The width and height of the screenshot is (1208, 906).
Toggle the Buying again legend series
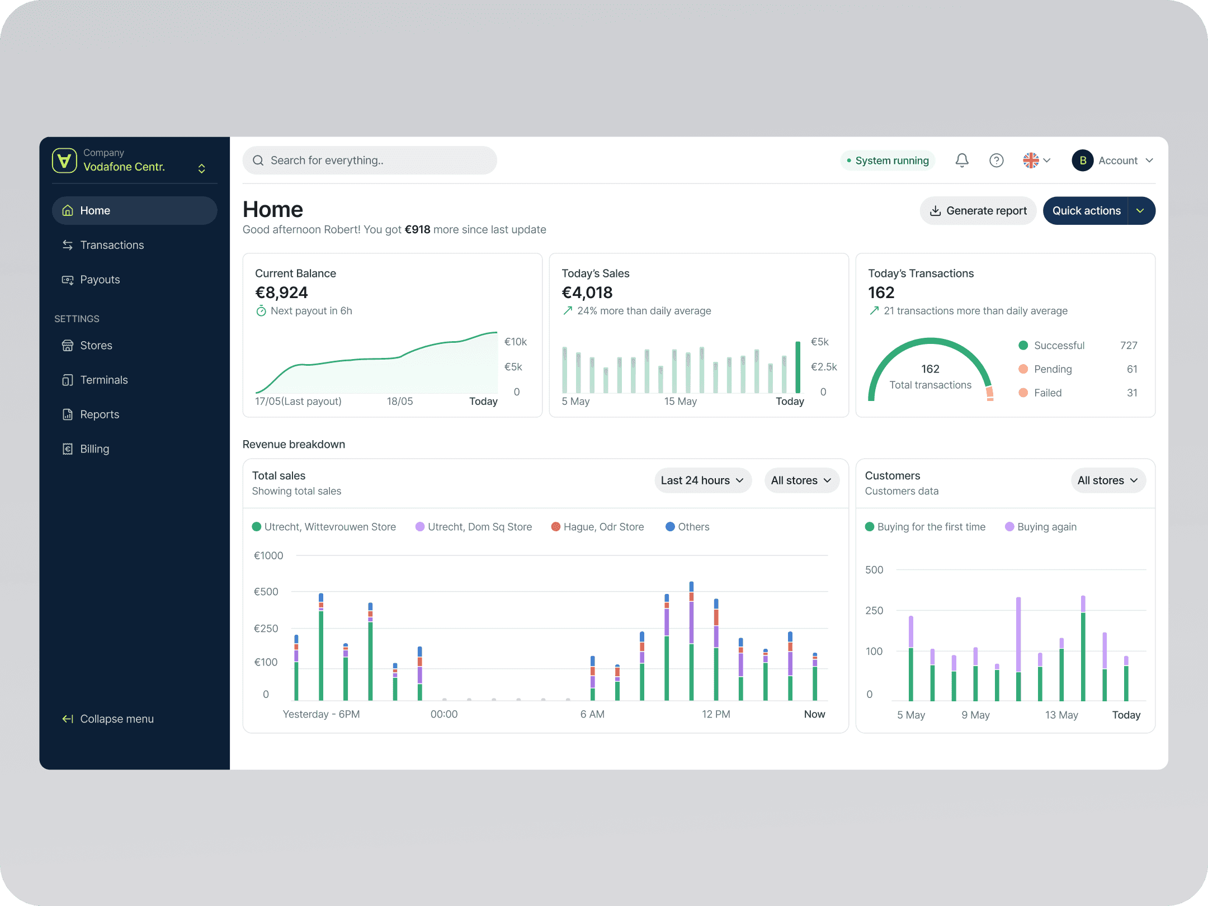pos(1040,527)
